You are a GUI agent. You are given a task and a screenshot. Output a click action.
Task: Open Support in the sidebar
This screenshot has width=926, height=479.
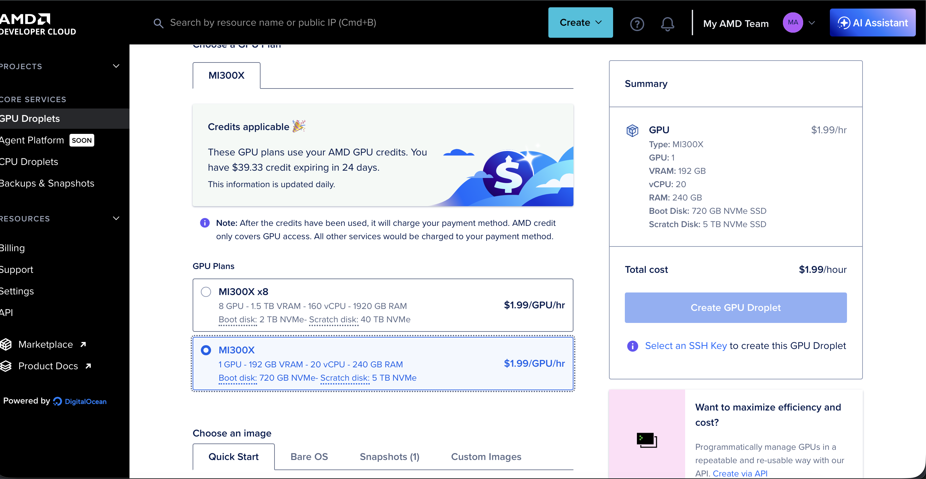coord(17,270)
